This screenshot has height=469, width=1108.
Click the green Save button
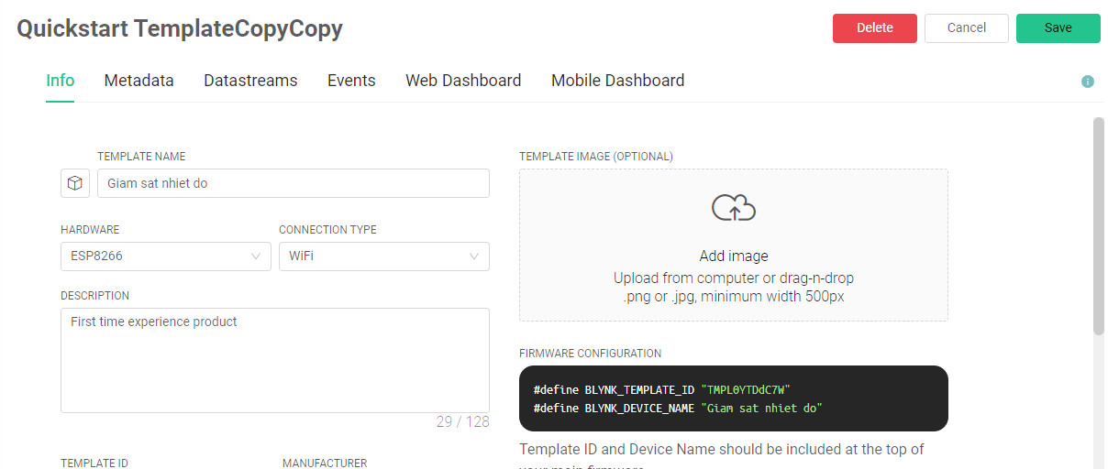pos(1058,28)
